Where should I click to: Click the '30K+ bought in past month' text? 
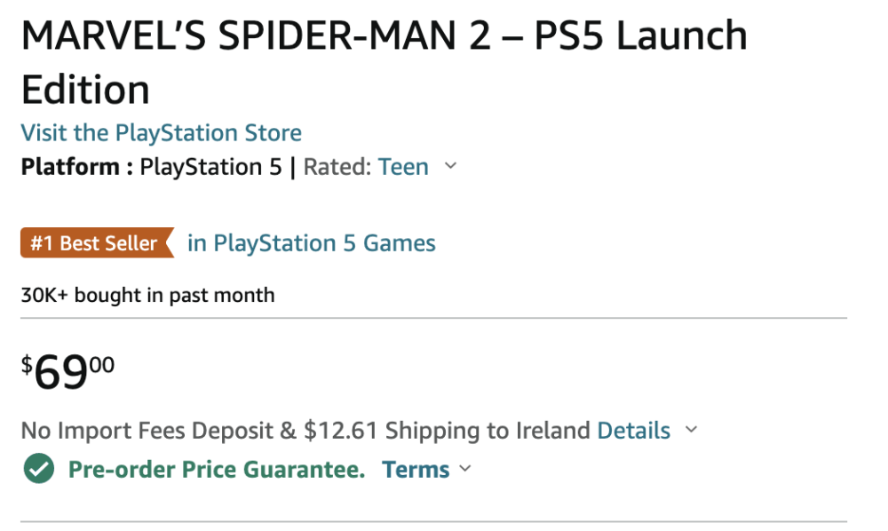(x=147, y=295)
